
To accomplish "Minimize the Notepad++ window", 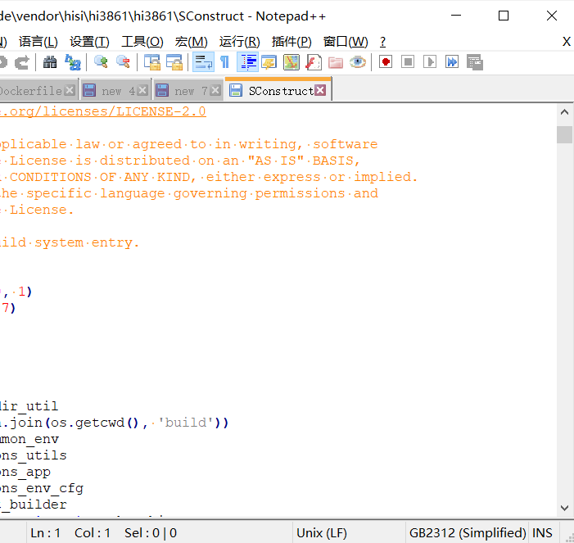I will pos(456,16).
